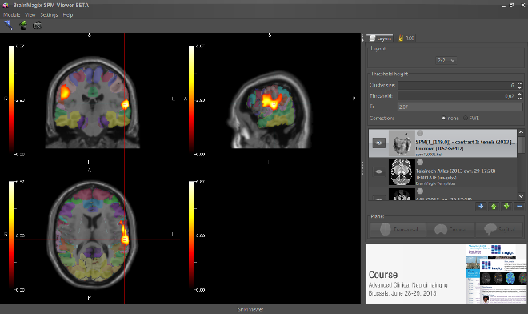Toggle visibility of the SPM contrast layer
Viewport: 528px width, 314px height.
point(379,143)
